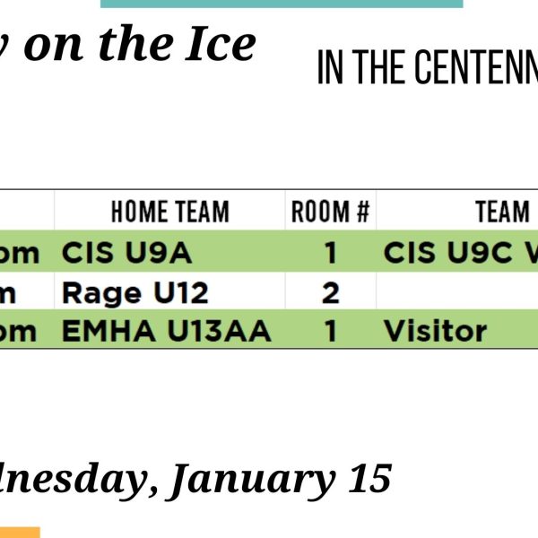Click room number 1 in CIS U9A row
Image resolution: width=538 pixels, height=538 pixels.
330,252
